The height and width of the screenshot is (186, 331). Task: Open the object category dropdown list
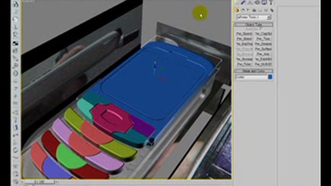tap(254, 17)
